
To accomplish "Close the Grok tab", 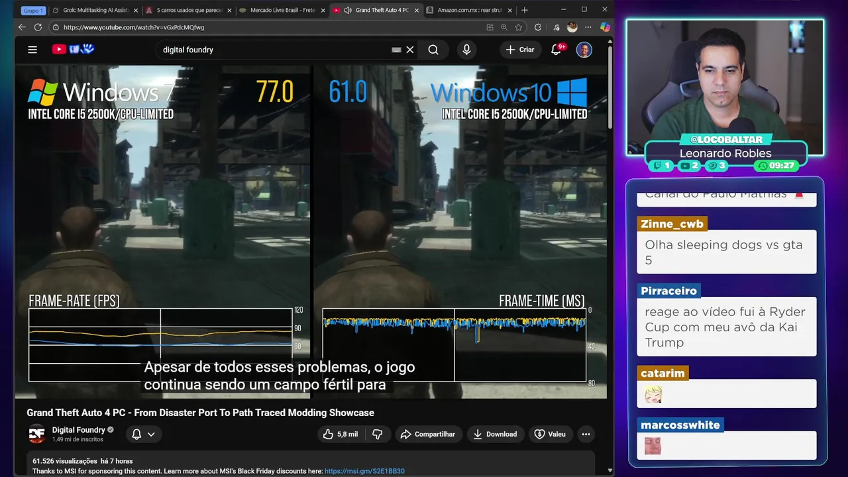I will point(136,11).
